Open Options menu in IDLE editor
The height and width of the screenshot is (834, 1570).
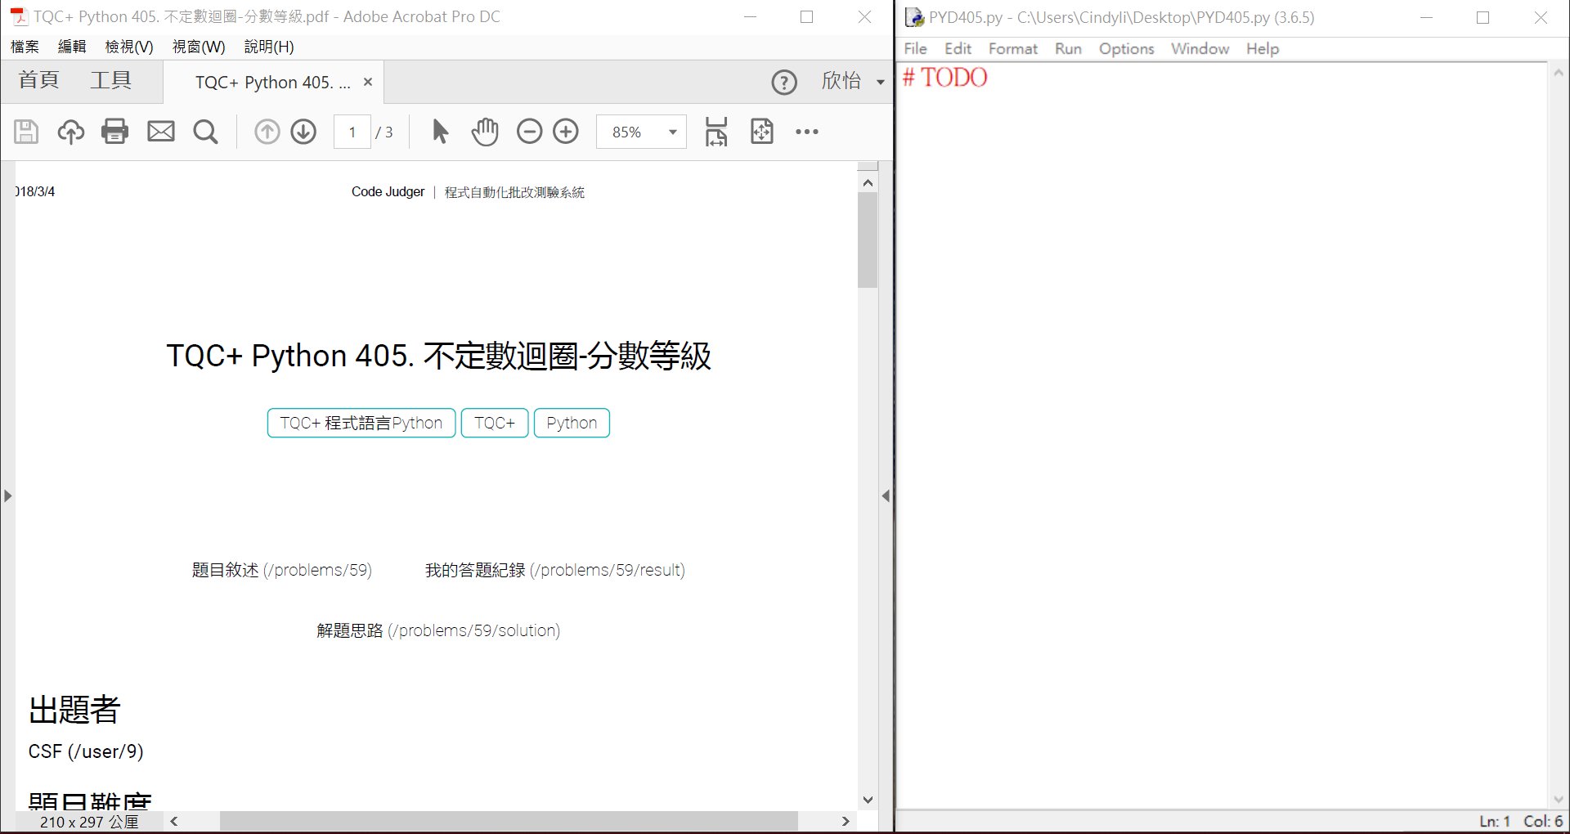click(1126, 48)
